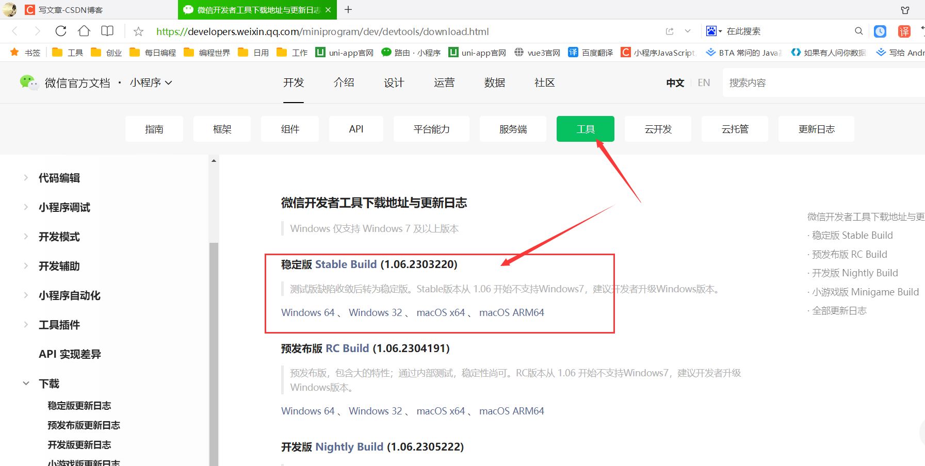925x466 pixels.
Task: Download Stable Build macOS ARM64
Action: tap(512, 312)
